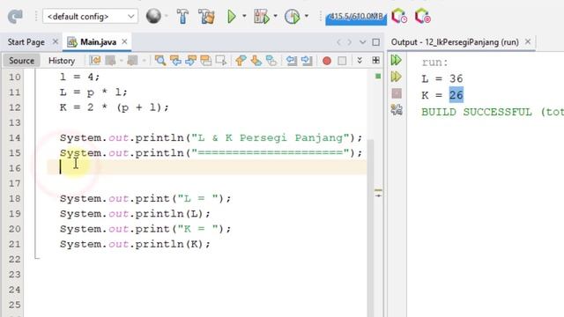Toggle Highlight Search icon
The width and height of the screenshot is (564, 317).
[206, 61]
